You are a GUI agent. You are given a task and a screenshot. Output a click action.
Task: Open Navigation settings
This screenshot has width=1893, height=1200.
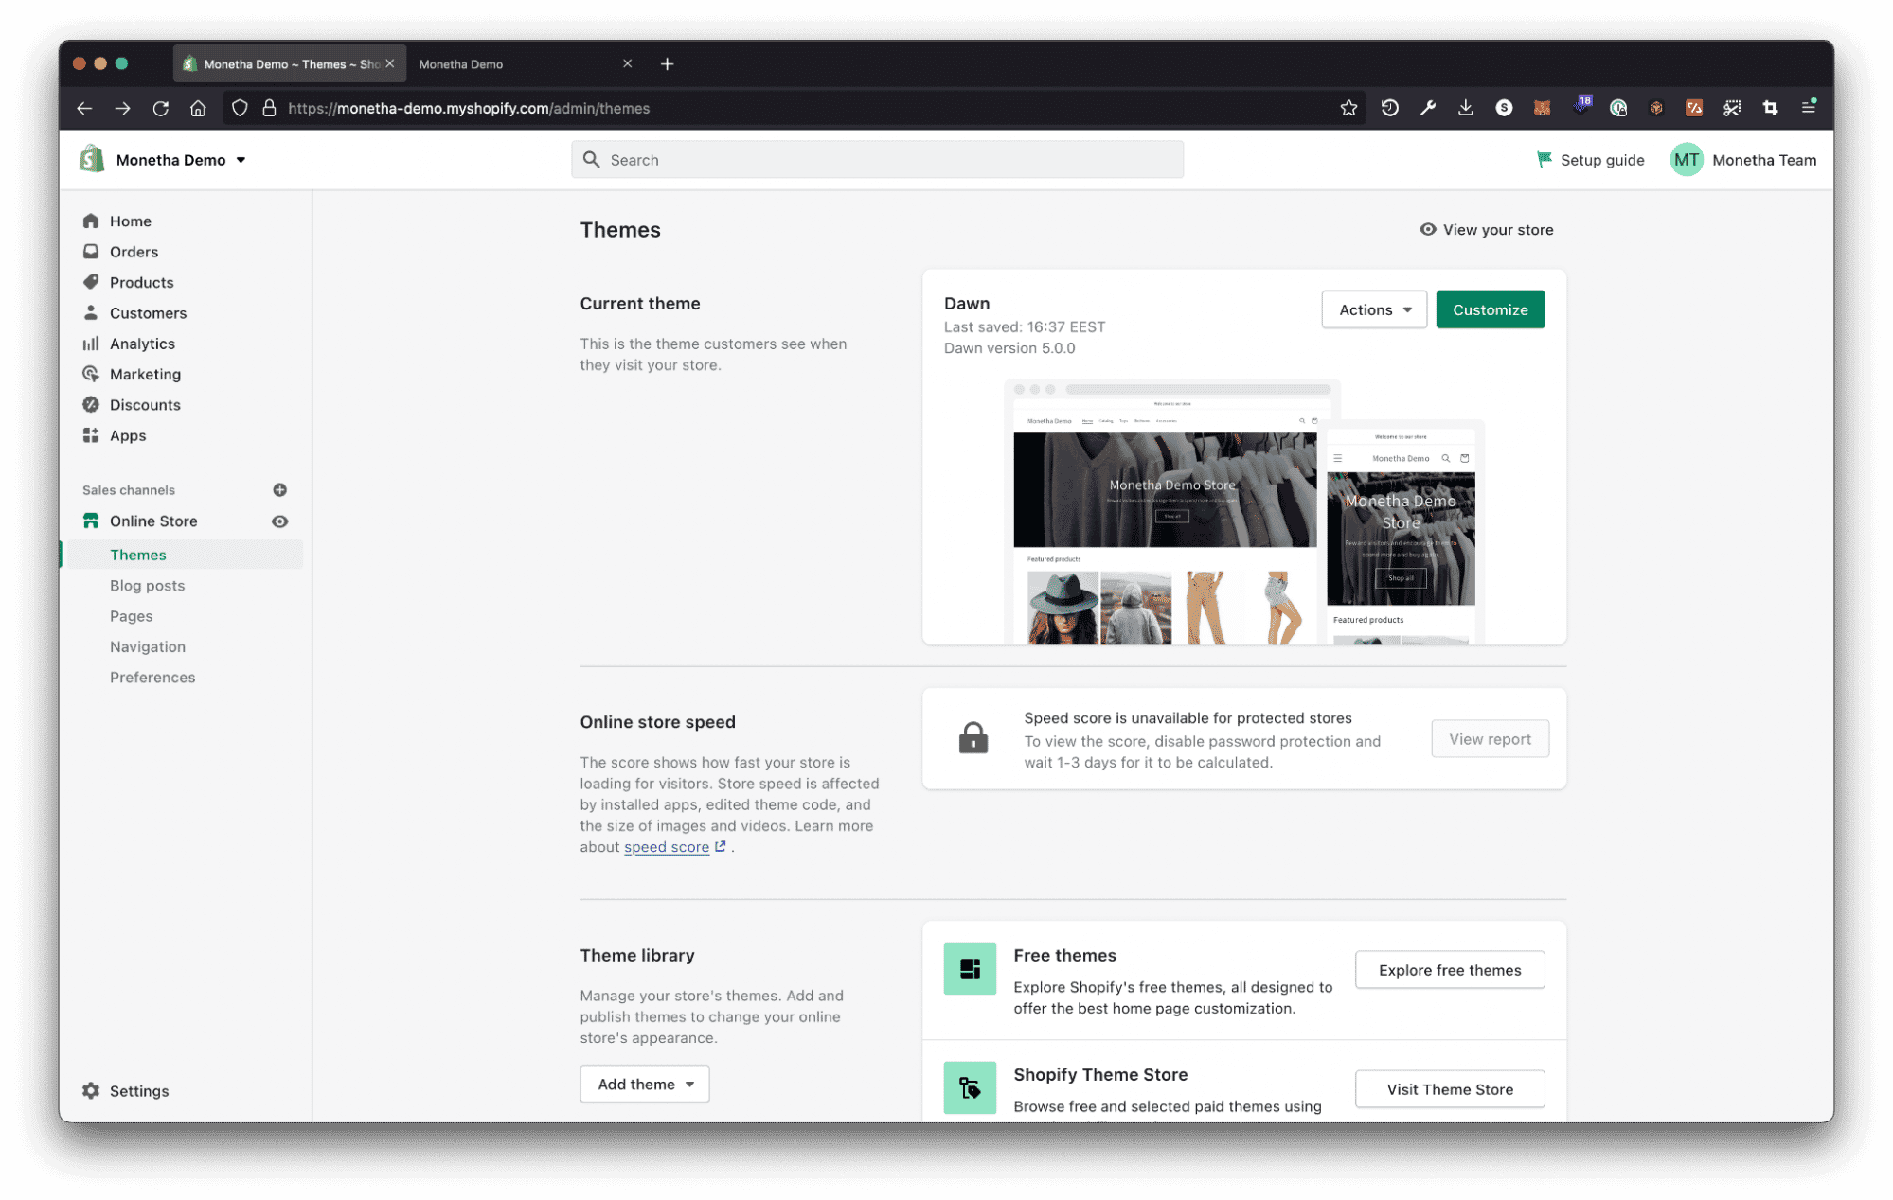(x=147, y=646)
